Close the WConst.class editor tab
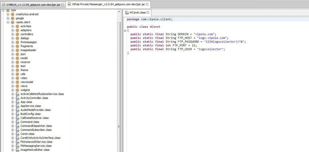This screenshot has width=309, height=152. tap(148, 12)
